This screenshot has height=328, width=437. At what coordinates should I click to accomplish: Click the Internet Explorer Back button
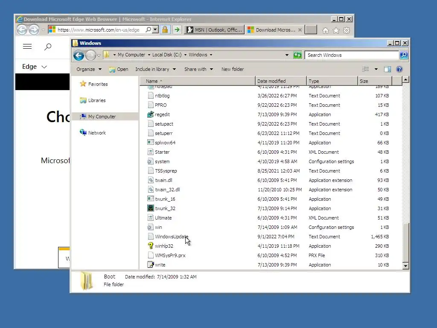click(22, 29)
